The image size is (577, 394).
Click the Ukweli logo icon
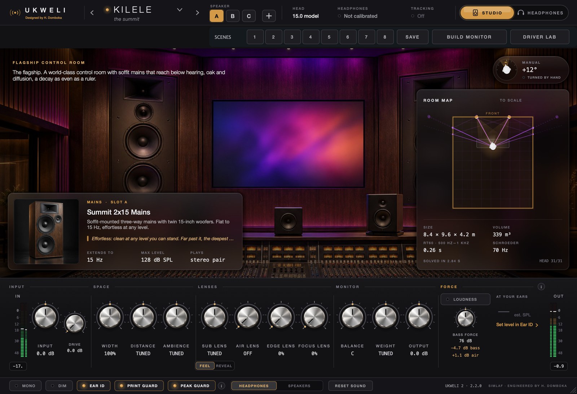(15, 13)
